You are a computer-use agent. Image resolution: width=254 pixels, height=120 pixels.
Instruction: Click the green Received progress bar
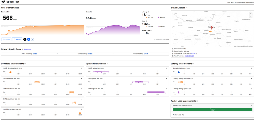pyautogui.click(x=212, y=110)
